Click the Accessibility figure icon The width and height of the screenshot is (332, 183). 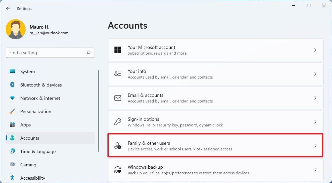tap(12, 177)
